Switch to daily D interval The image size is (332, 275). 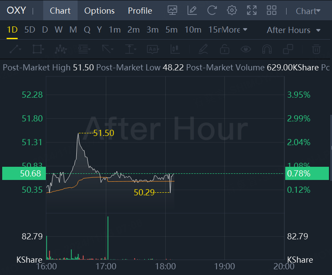coord(45,30)
